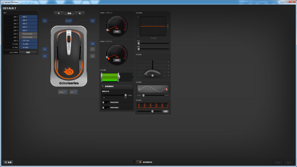297x167 pixels.
Task: Open the 配置 profiles button
Action: tap(8, 162)
